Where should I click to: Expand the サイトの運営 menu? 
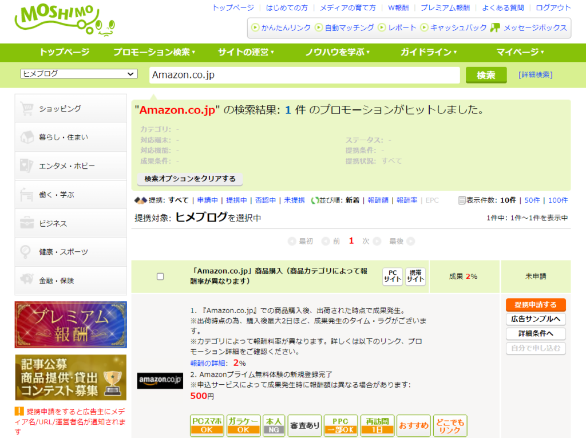246,52
